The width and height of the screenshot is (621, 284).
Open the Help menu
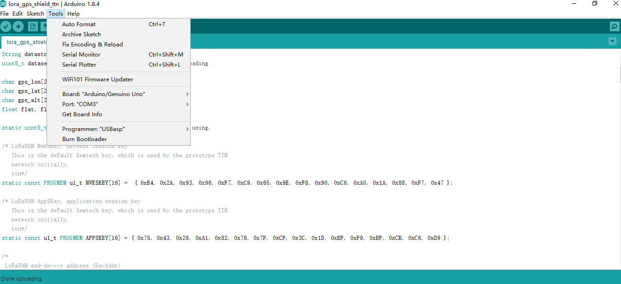73,14
